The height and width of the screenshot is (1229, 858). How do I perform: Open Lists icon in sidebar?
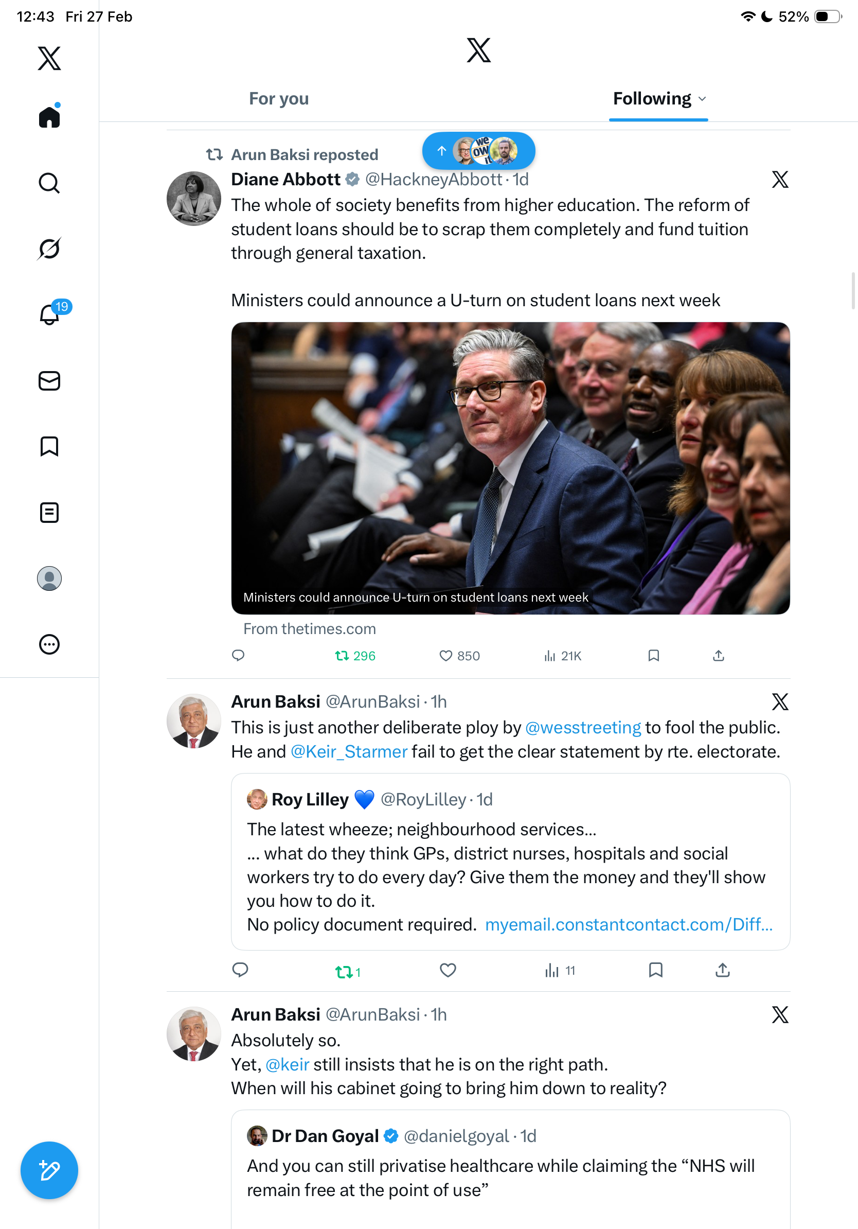(49, 512)
